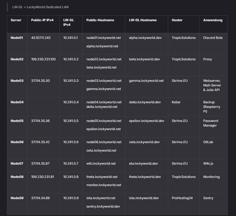Select public IP 109.230.231.81

coord(43,177)
